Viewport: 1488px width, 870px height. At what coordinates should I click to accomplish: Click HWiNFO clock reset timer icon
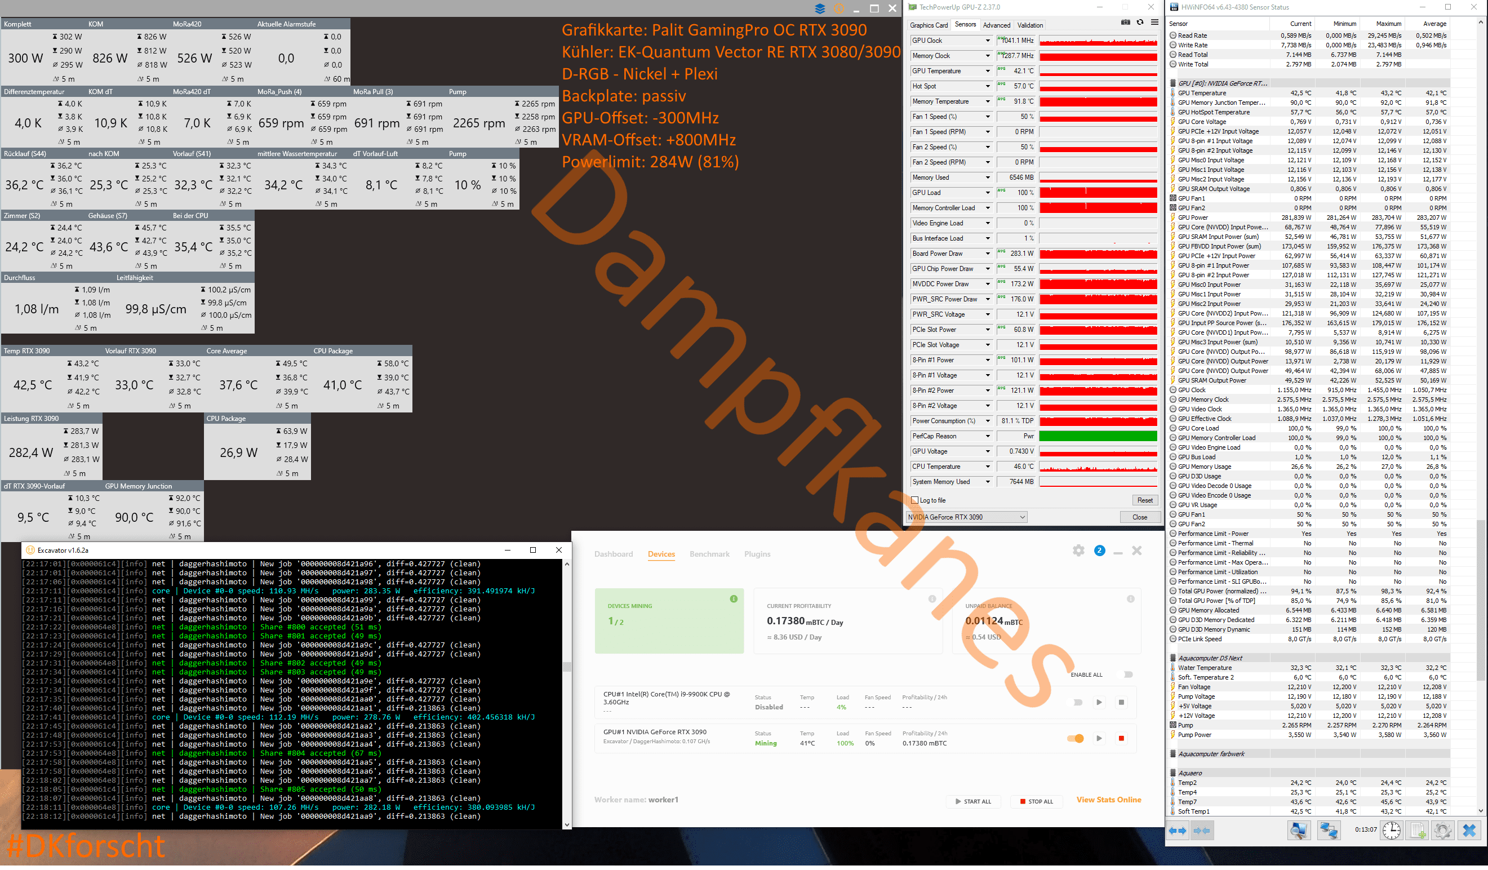[x=1392, y=831]
